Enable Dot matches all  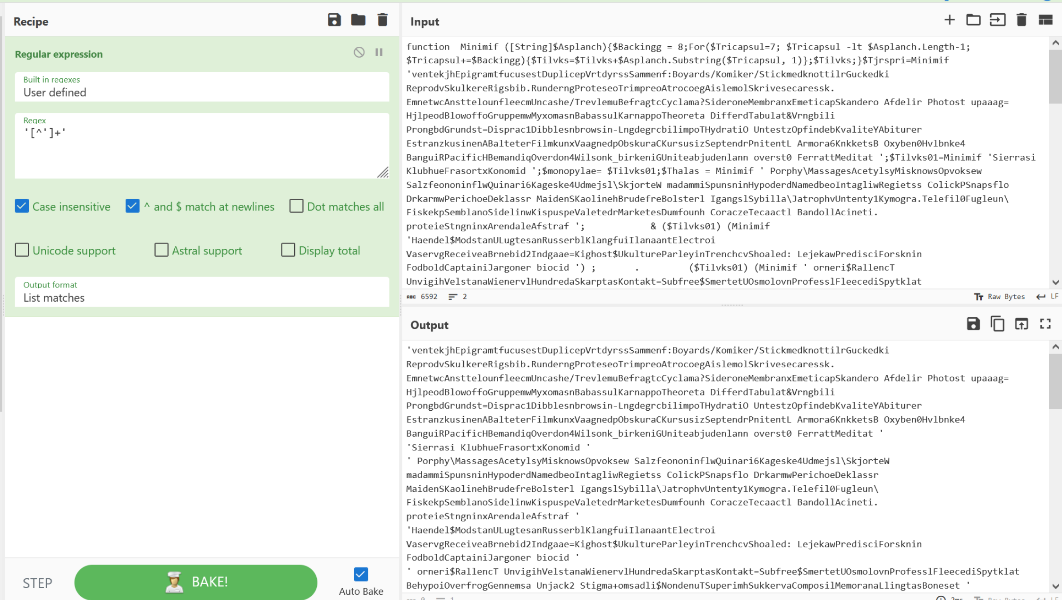point(296,206)
